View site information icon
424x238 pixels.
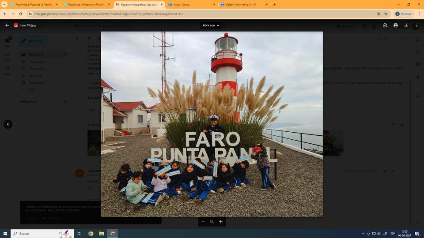click(30, 14)
